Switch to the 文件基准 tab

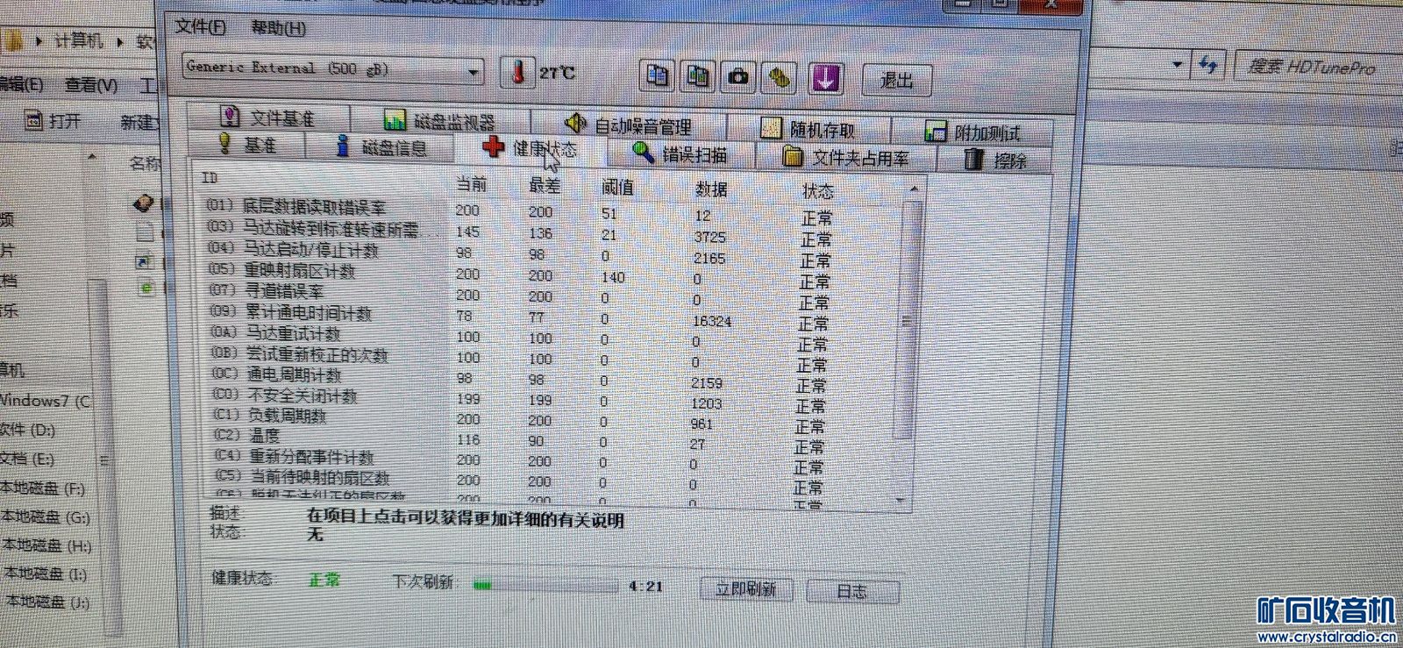(x=268, y=117)
